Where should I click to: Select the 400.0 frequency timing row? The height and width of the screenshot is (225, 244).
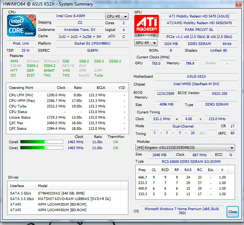click(x=185, y=189)
